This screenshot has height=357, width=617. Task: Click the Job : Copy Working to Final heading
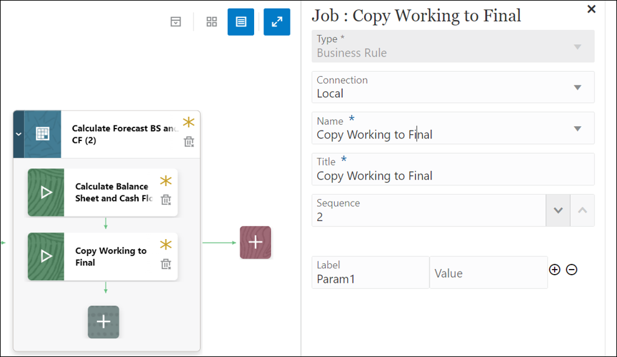pos(417,16)
